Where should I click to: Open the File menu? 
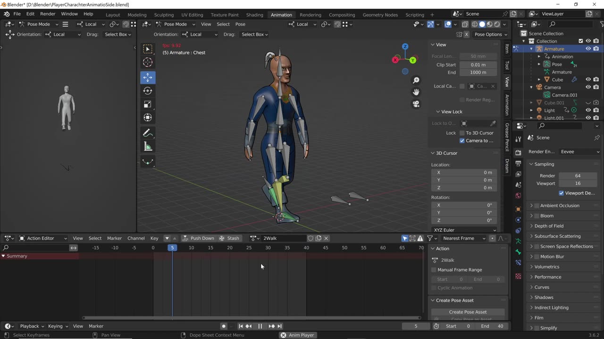pyautogui.click(x=17, y=14)
